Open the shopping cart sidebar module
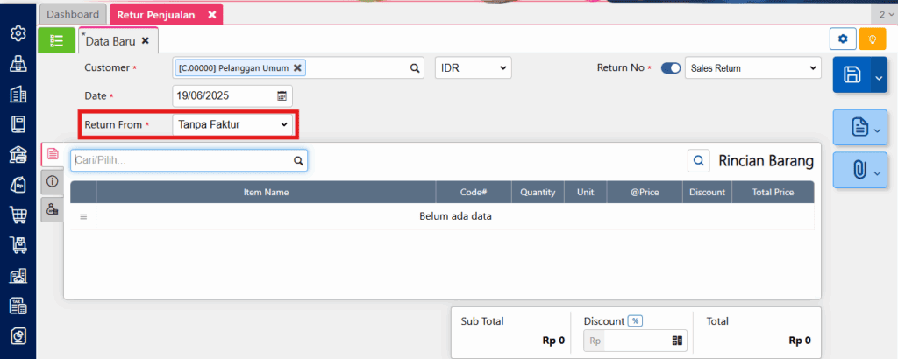The width and height of the screenshot is (898, 359). coord(18,215)
